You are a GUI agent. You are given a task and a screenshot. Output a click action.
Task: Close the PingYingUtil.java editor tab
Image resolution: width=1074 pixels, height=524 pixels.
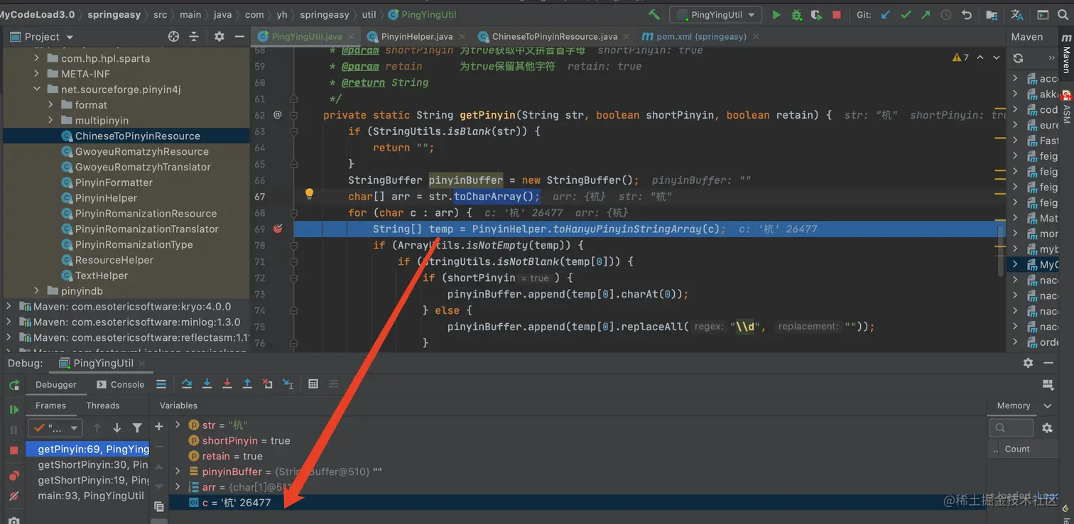pyautogui.click(x=352, y=36)
